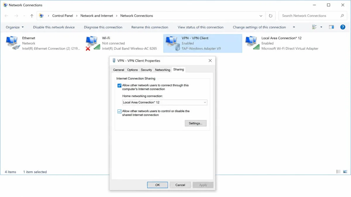Click the search magnifier icon
This screenshot has width=351, height=197.
point(342,16)
